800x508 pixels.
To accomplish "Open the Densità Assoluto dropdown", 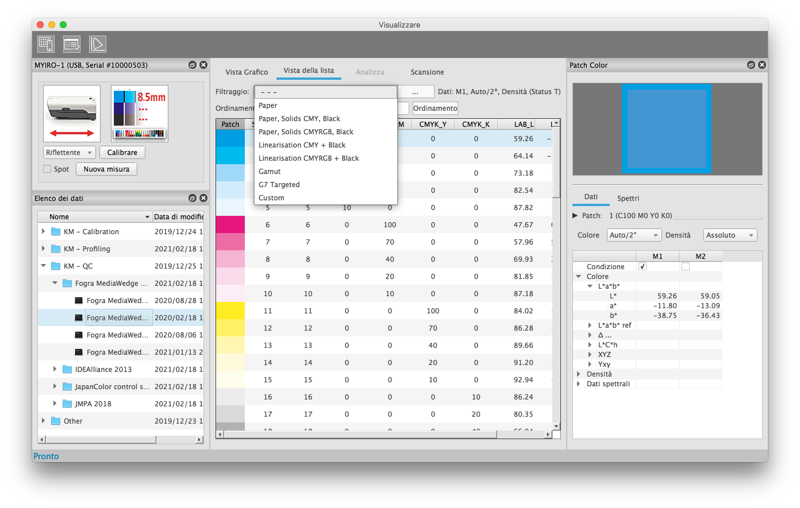I will point(730,235).
